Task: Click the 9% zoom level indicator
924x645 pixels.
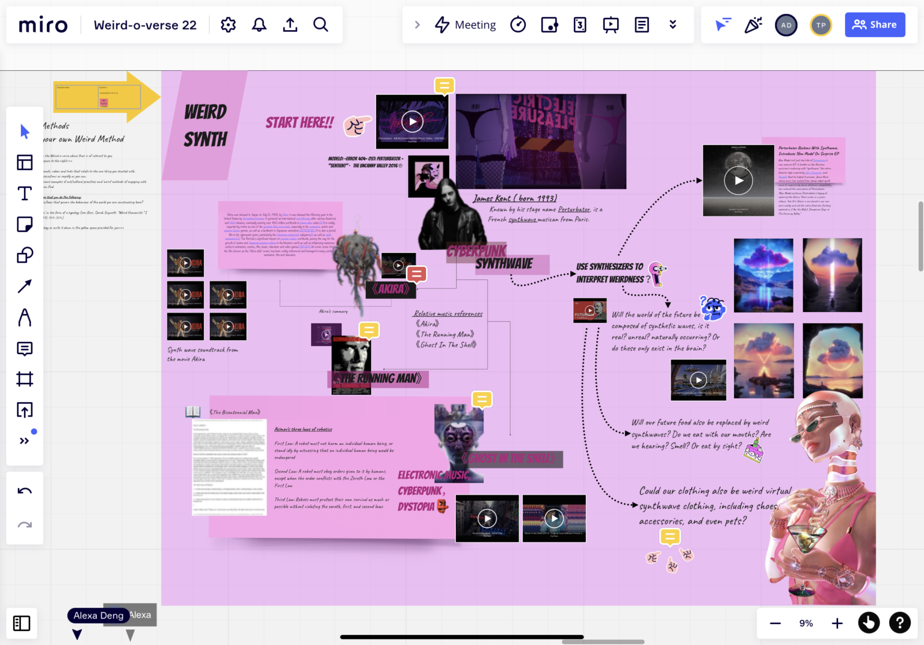Action: pos(805,623)
